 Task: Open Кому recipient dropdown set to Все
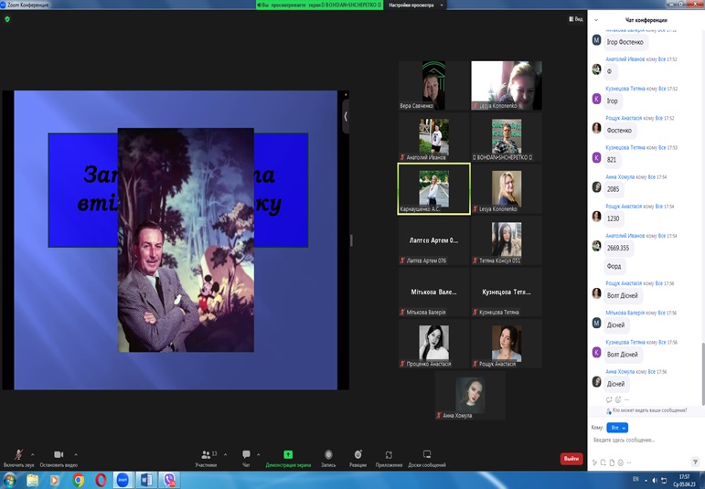[617, 428]
